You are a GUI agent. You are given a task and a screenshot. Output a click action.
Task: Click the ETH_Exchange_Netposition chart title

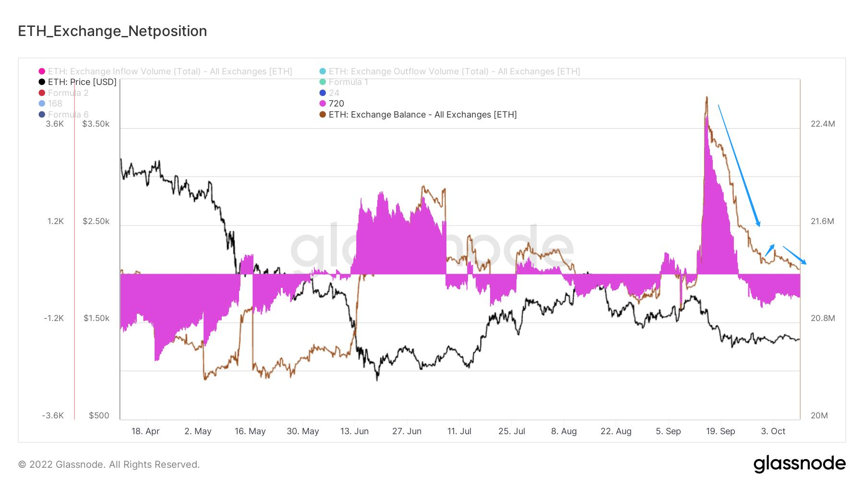point(112,31)
